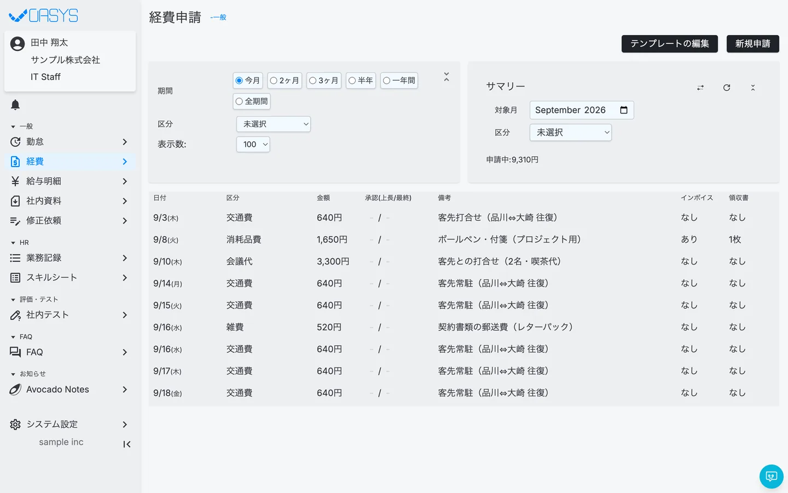Open the 社内資料 menu item
This screenshot has width=788, height=493.
click(70, 201)
